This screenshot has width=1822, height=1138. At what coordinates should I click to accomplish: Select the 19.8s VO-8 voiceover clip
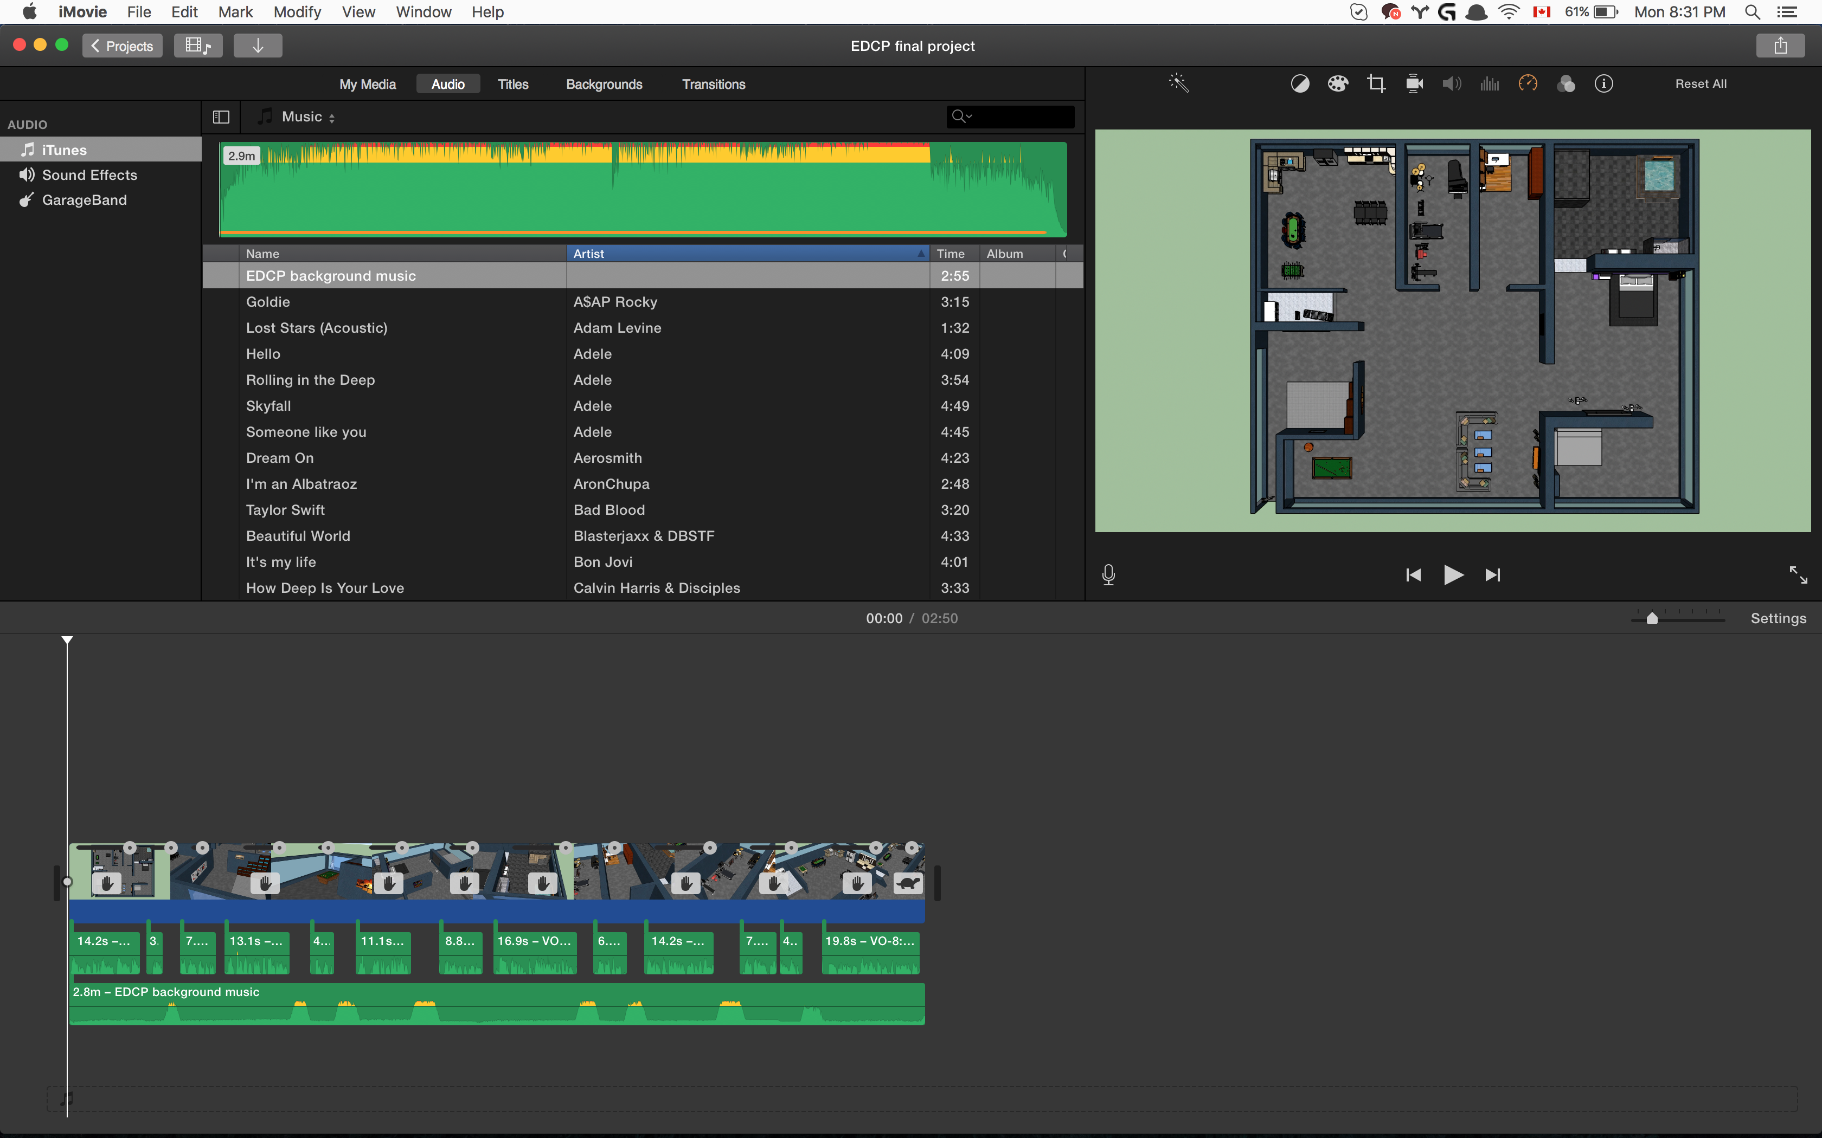point(870,953)
